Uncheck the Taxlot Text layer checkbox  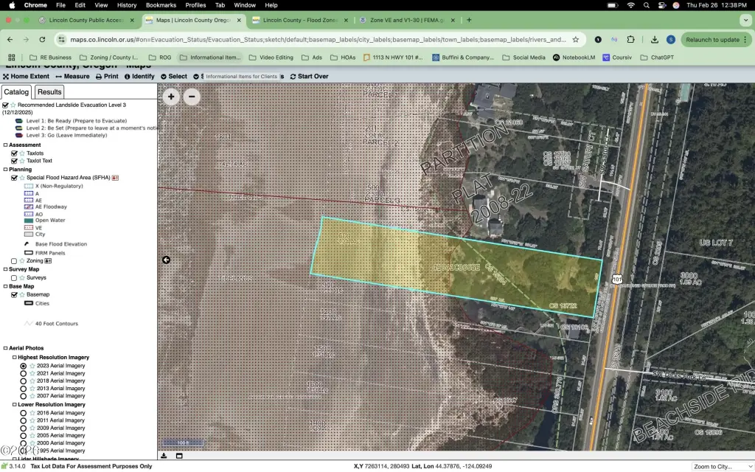[14, 161]
